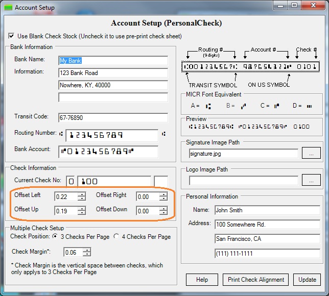This screenshot has height=296, width=329.
Task: Edit the Transit Code field
Action: [113, 117]
